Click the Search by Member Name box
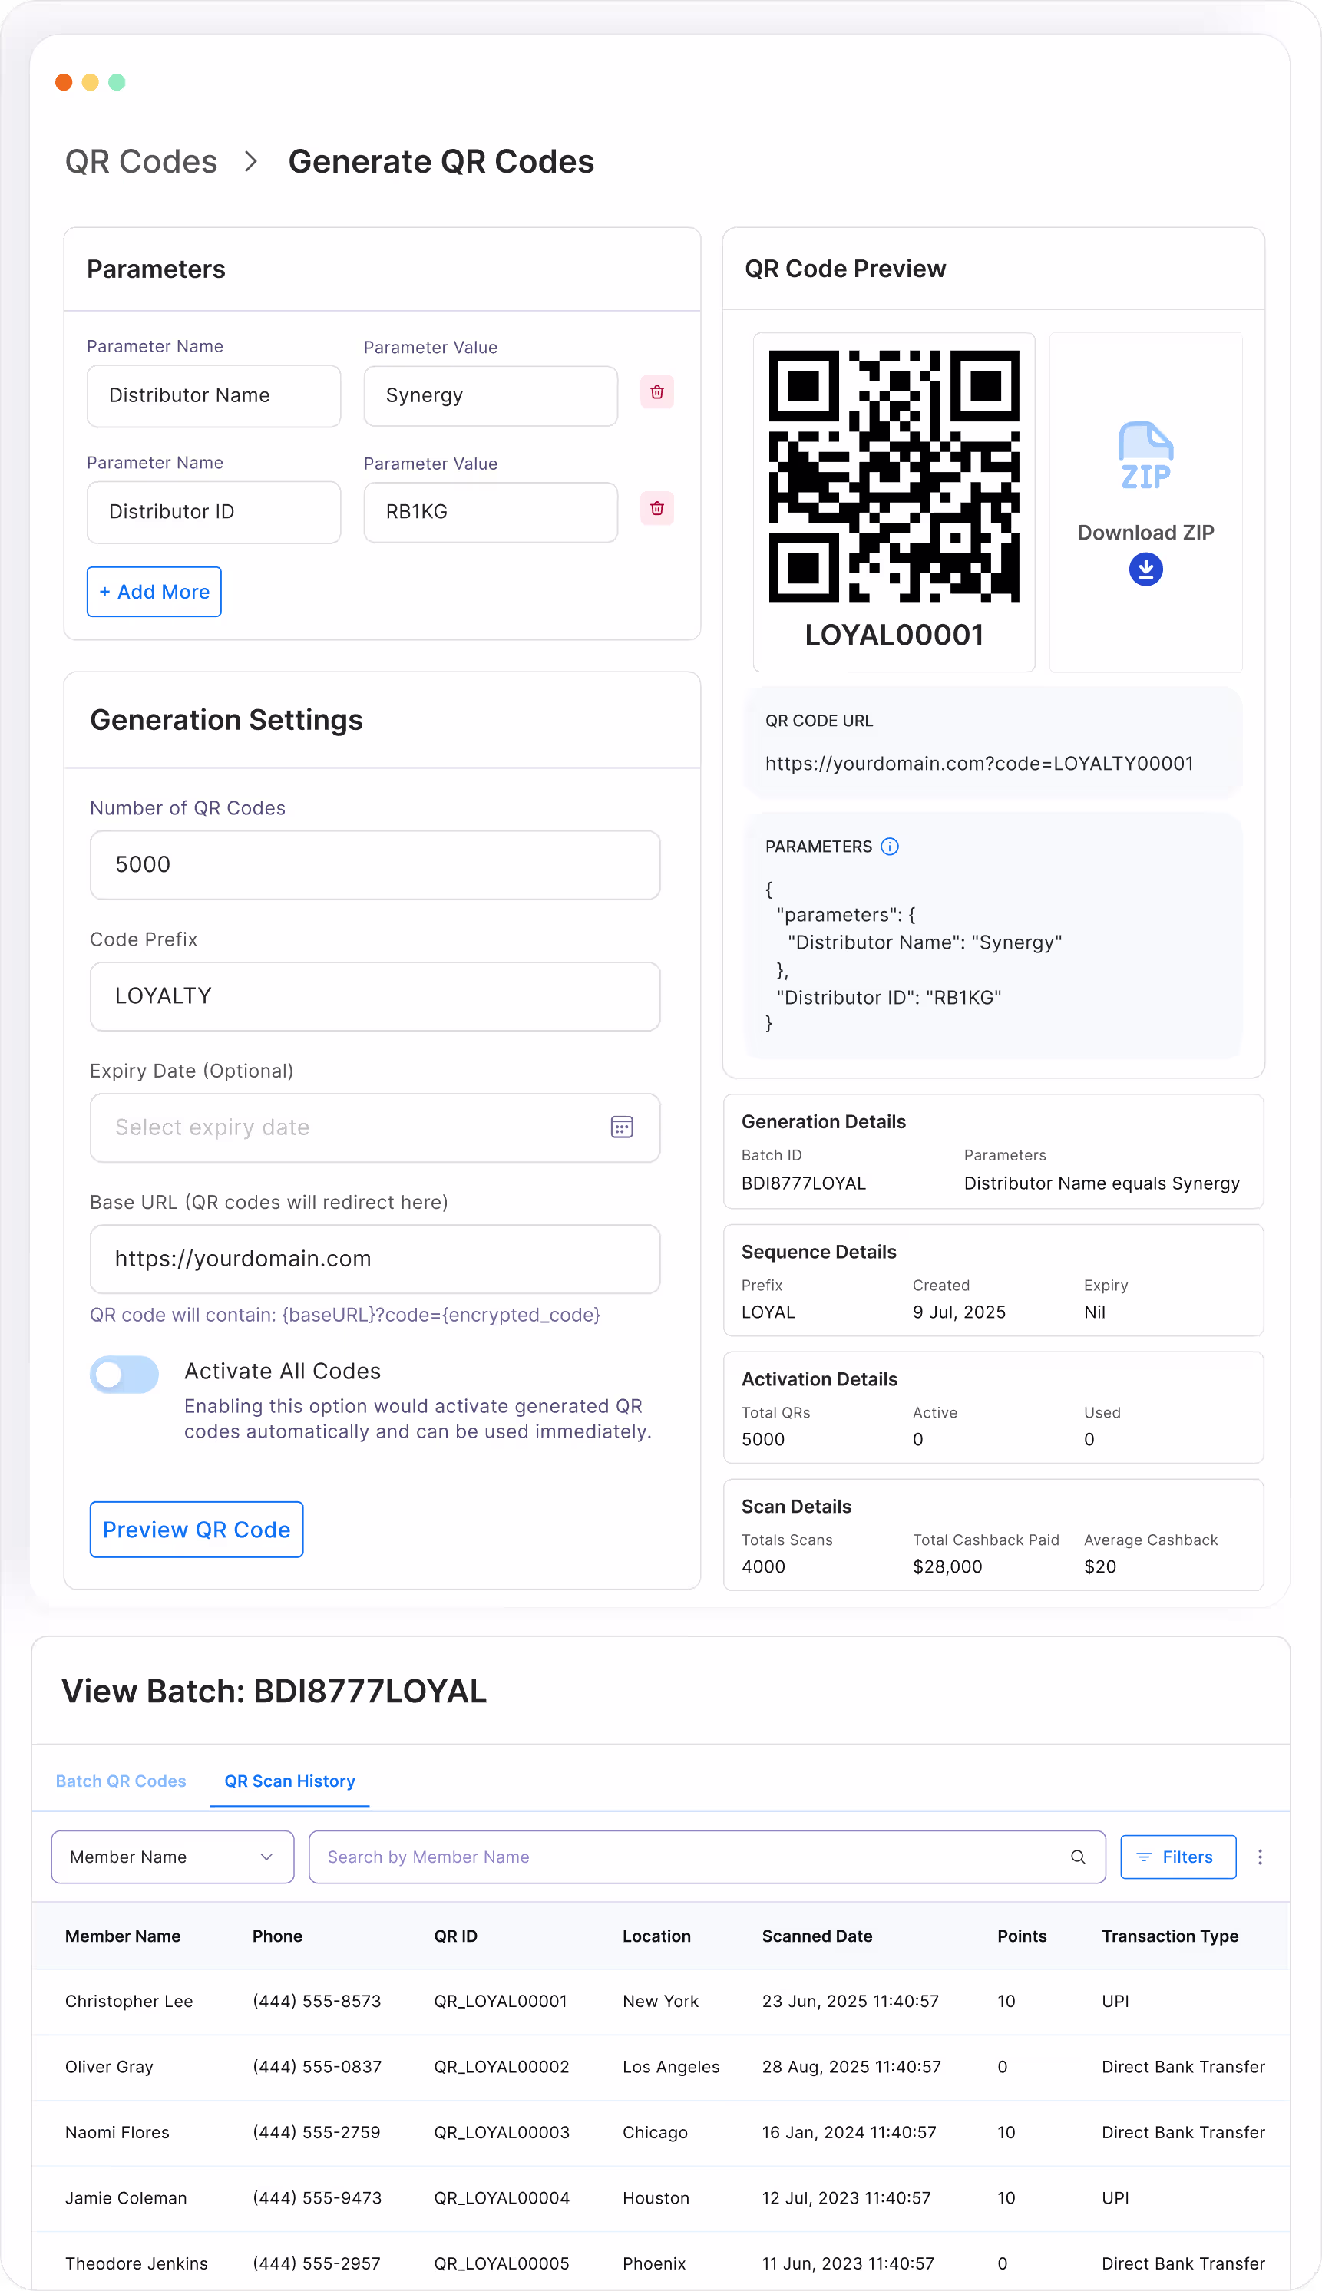 [x=706, y=1857]
